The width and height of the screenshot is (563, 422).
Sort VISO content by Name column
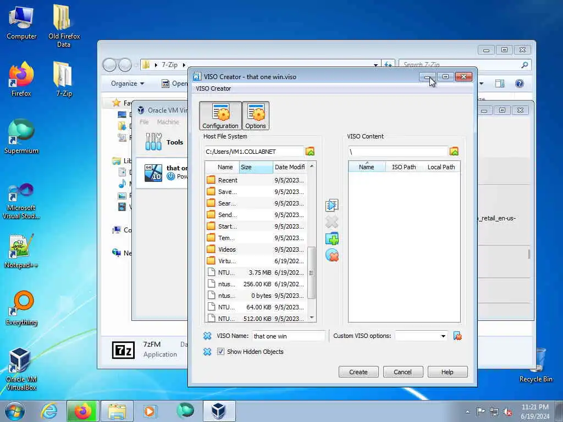click(367, 167)
